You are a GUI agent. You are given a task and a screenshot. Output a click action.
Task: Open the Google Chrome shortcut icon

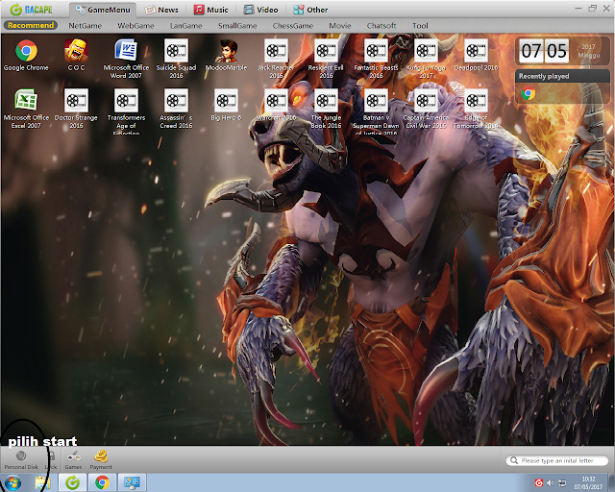(x=26, y=51)
